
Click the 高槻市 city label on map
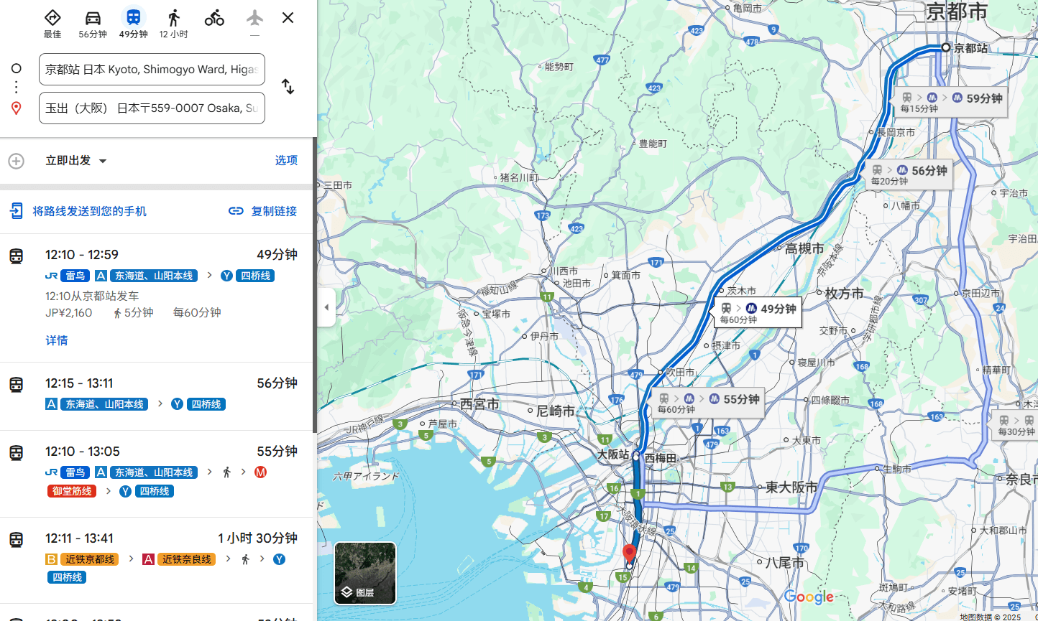click(804, 248)
